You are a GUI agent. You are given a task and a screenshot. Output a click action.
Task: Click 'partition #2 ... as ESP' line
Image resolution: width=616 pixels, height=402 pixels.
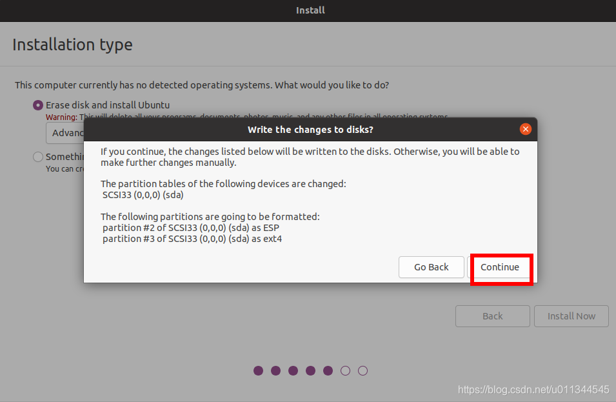[x=191, y=228]
